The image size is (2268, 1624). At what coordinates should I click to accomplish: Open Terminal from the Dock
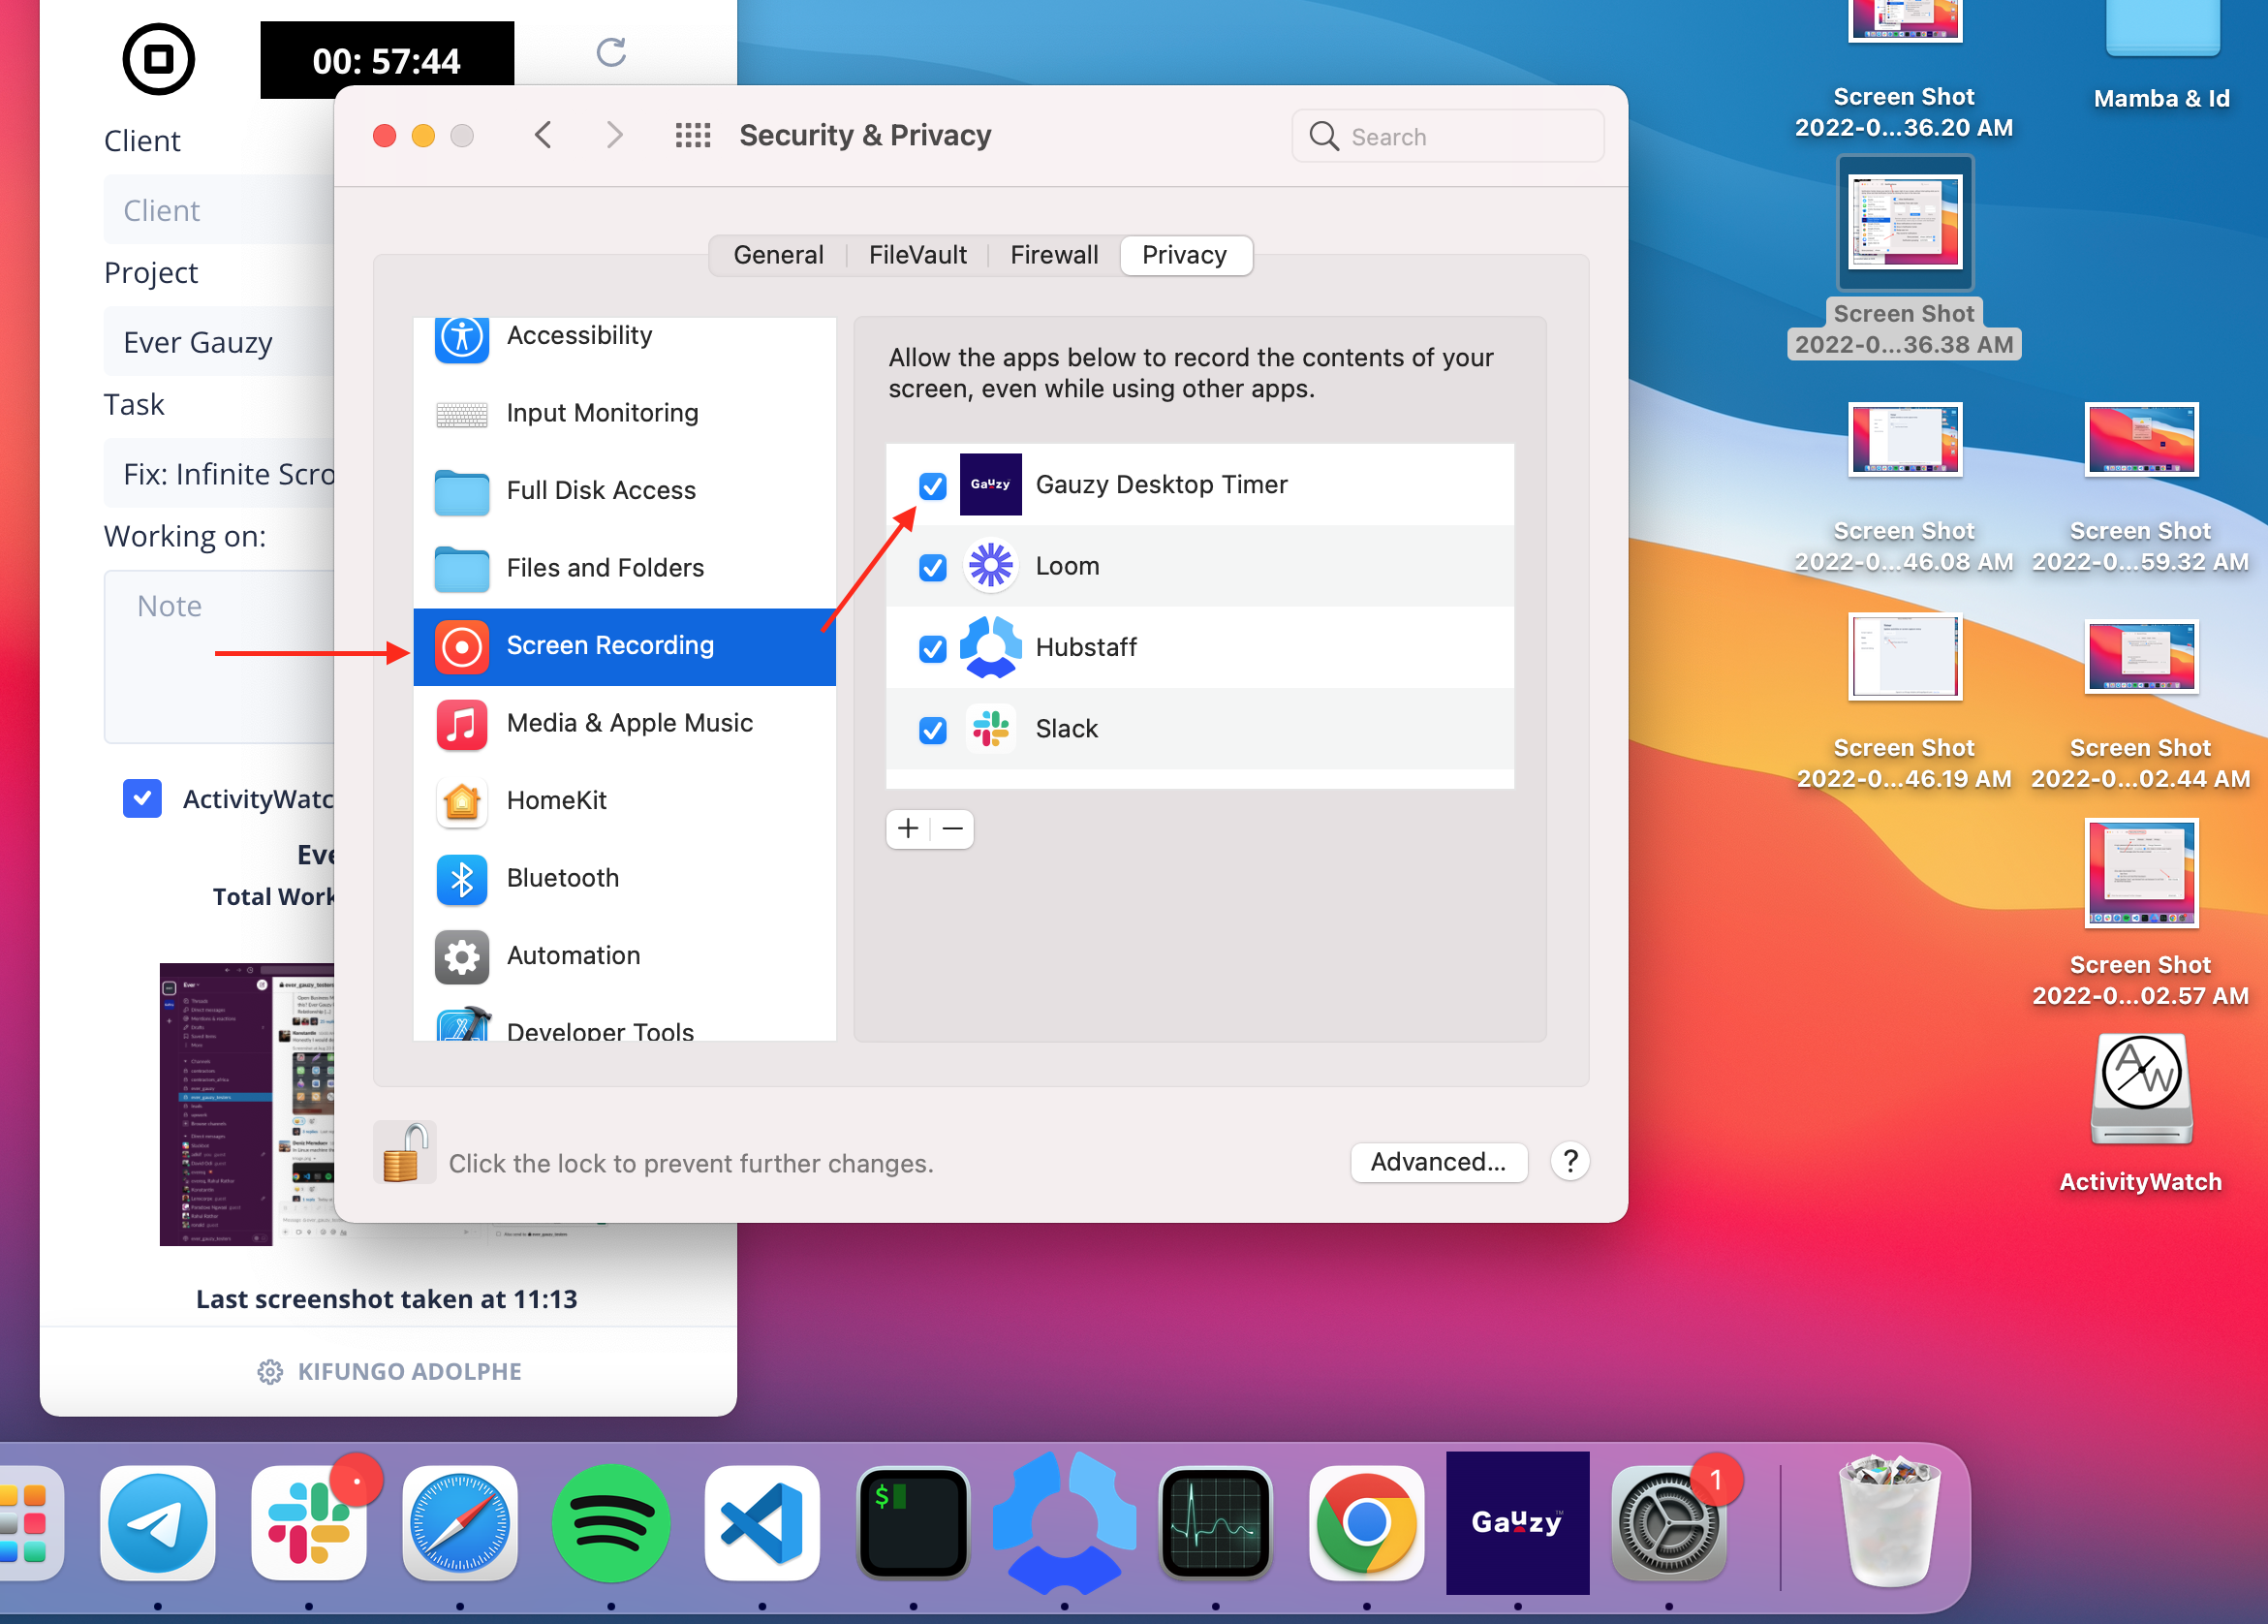point(913,1524)
